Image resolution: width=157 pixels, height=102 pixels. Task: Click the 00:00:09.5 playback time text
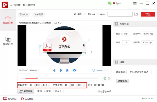coord(24,70)
